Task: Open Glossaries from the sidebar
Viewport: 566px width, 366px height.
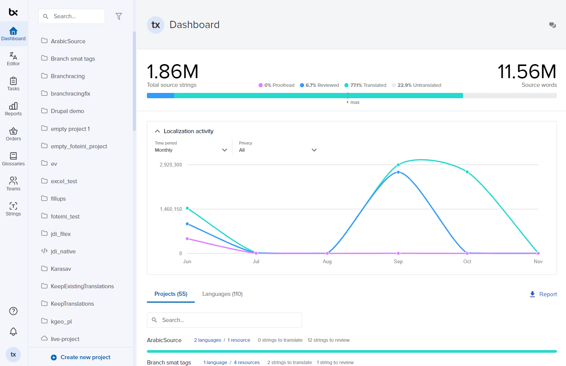Action: tap(13, 159)
